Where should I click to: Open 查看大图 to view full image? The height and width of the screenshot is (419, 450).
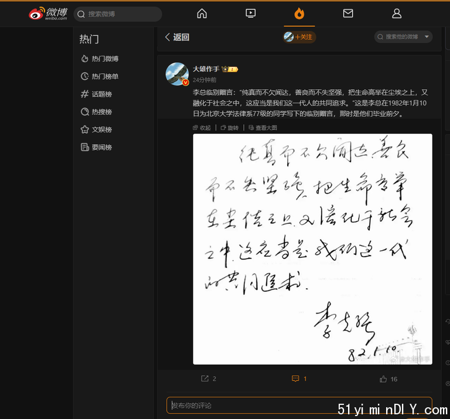pos(263,128)
